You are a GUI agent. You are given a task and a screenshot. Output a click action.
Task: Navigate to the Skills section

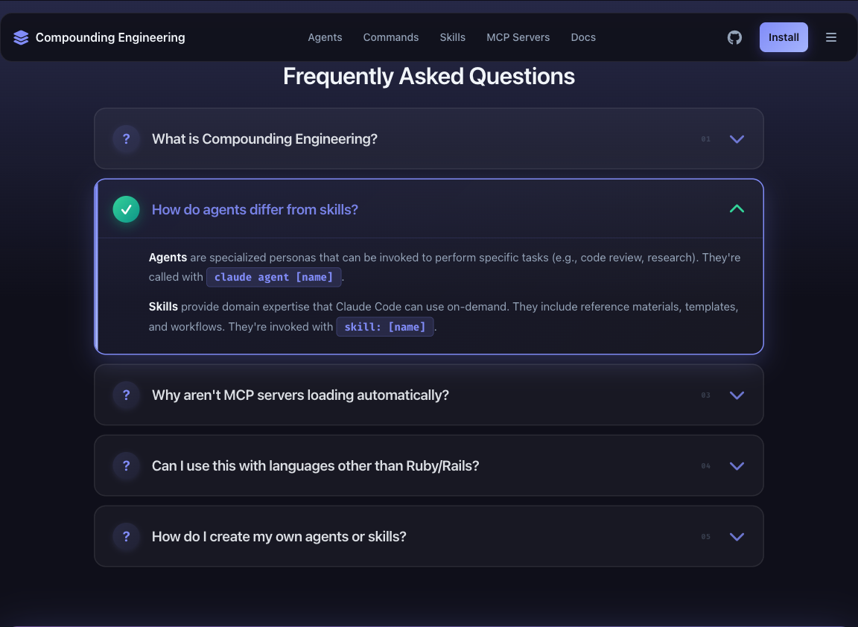click(x=452, y=37)
